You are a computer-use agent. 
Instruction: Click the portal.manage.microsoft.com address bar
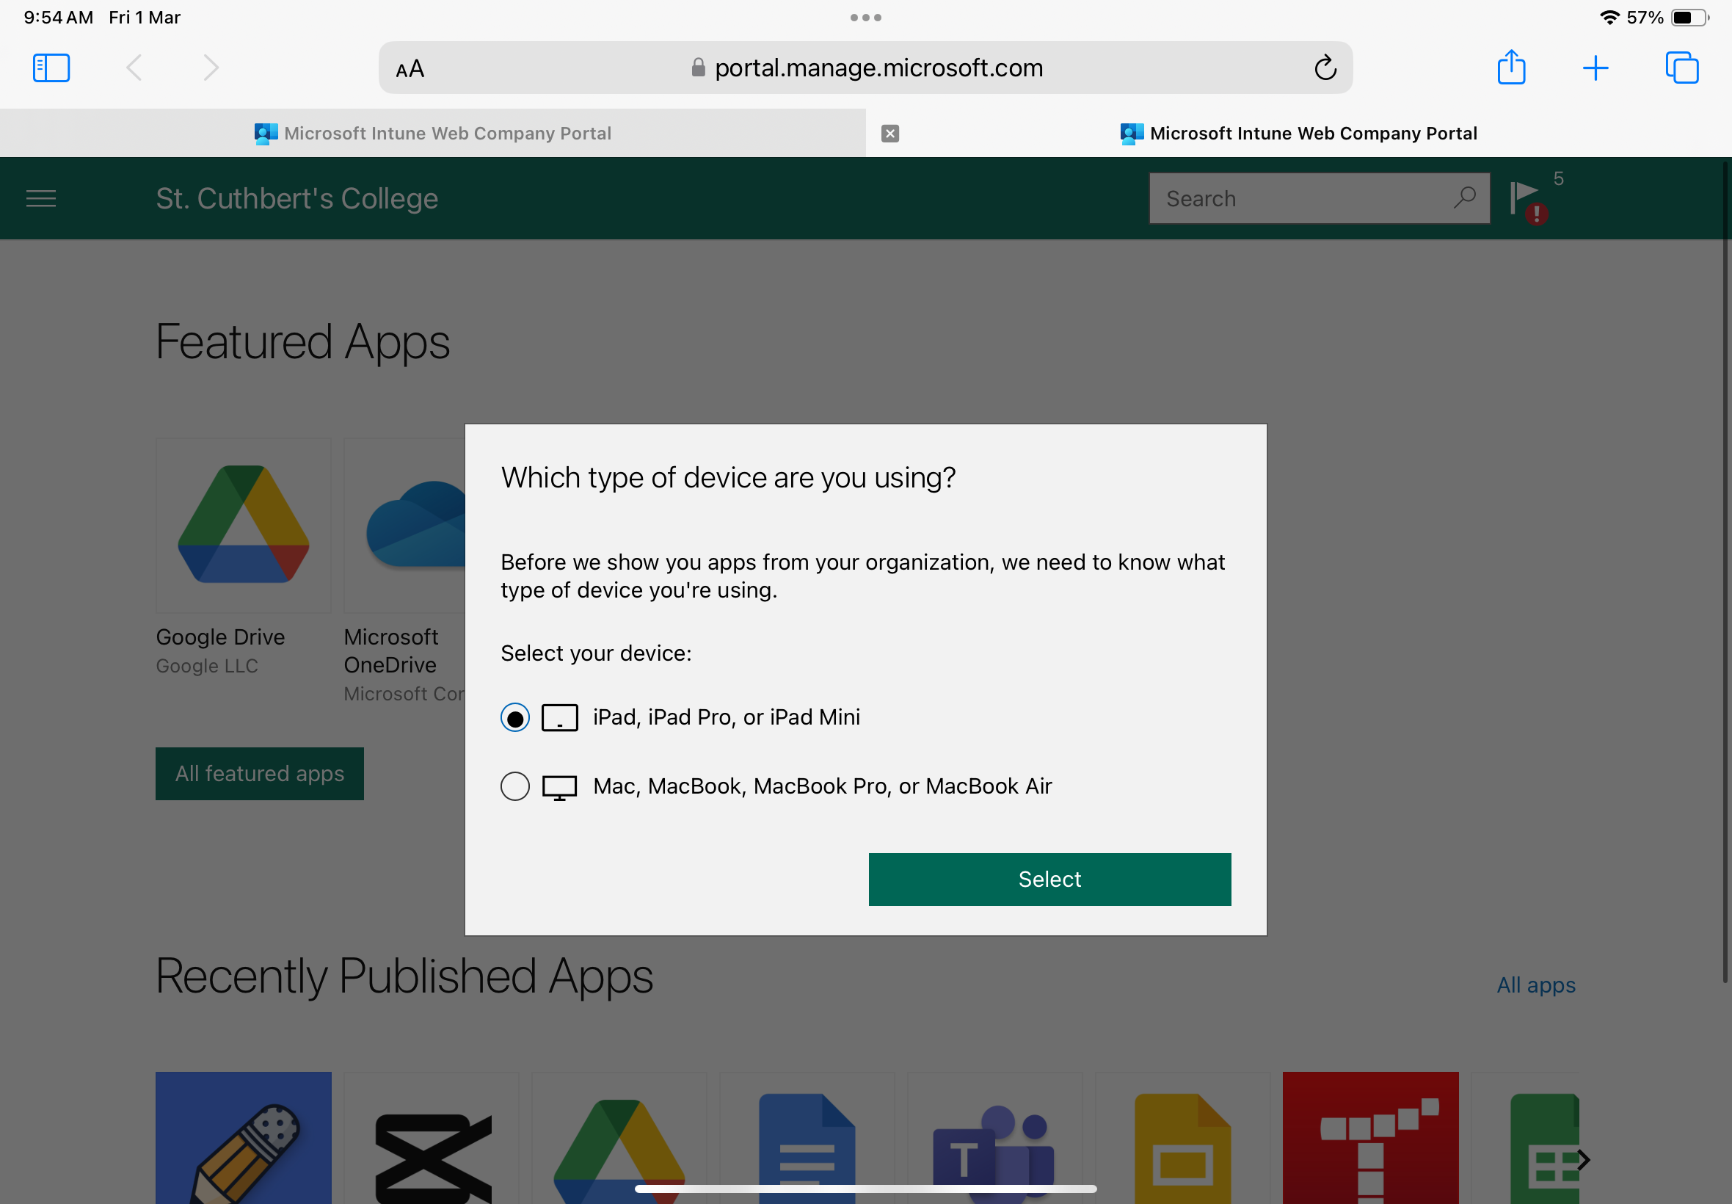(x=865, y=68)
